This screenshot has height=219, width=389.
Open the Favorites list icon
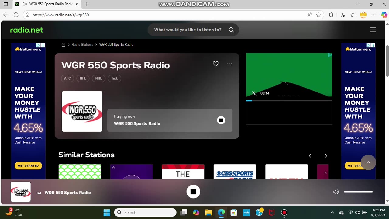[353, 15]
